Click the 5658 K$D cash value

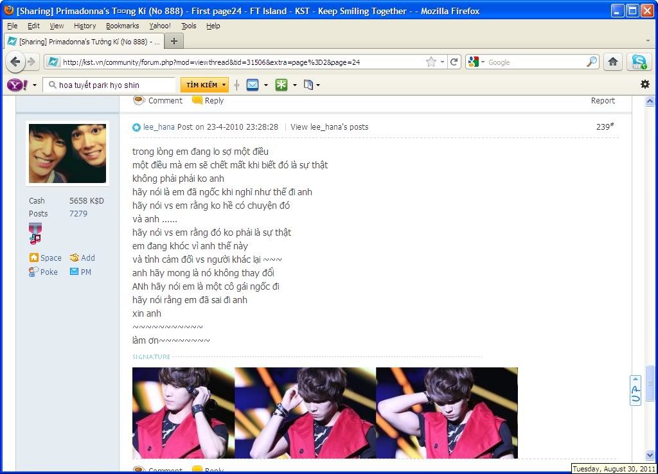tap(87, 201)
